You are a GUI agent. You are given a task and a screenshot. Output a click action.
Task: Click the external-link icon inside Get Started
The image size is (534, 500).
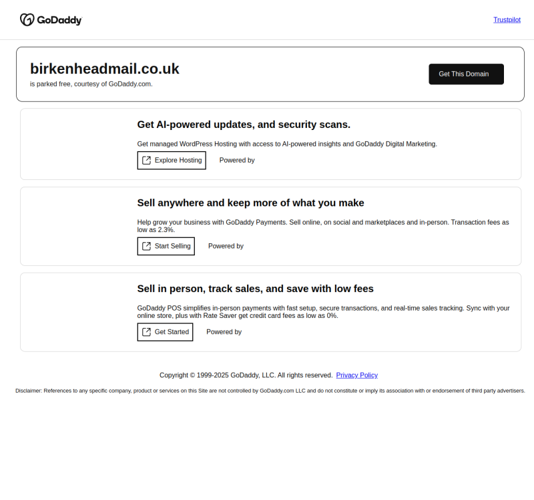pyautogui.click(x=145, y=331)
